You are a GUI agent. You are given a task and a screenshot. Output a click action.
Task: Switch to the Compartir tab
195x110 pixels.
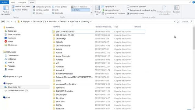(x=22, y=2)
